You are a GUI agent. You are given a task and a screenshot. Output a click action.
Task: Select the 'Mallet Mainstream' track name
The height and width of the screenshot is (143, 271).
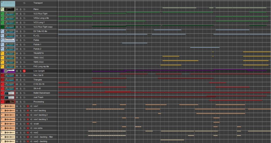42,93
